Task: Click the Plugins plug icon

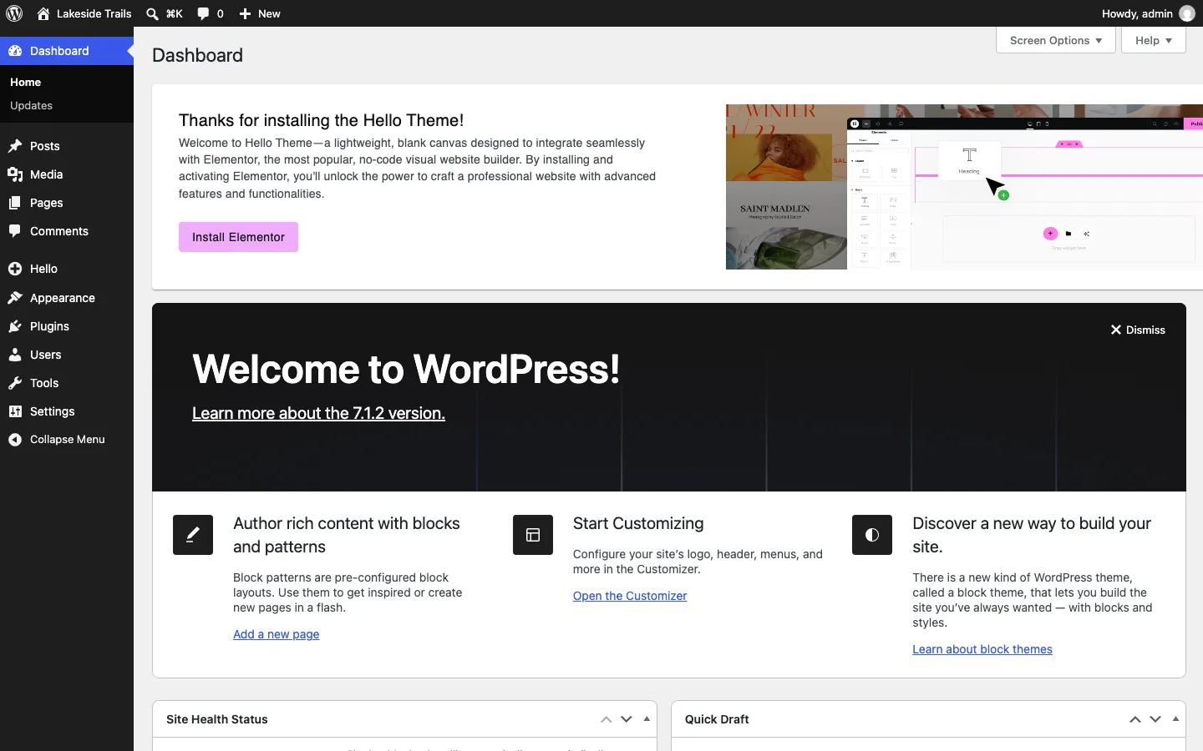Action: coord(15,326)
